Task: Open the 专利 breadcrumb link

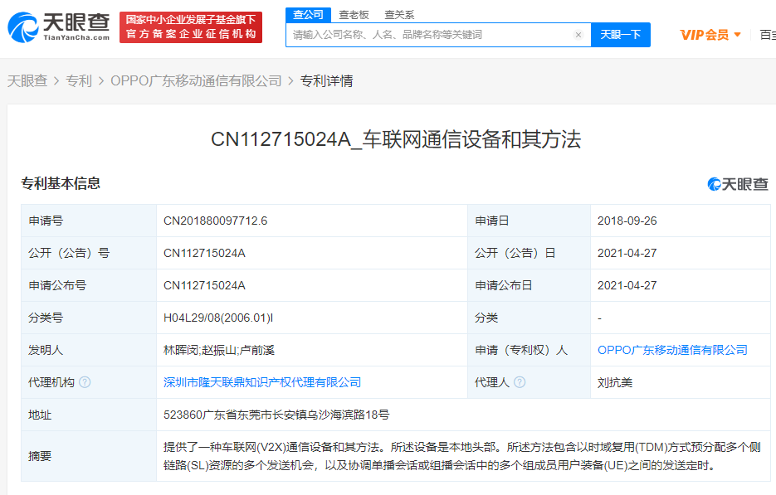Action: point(79,81)
